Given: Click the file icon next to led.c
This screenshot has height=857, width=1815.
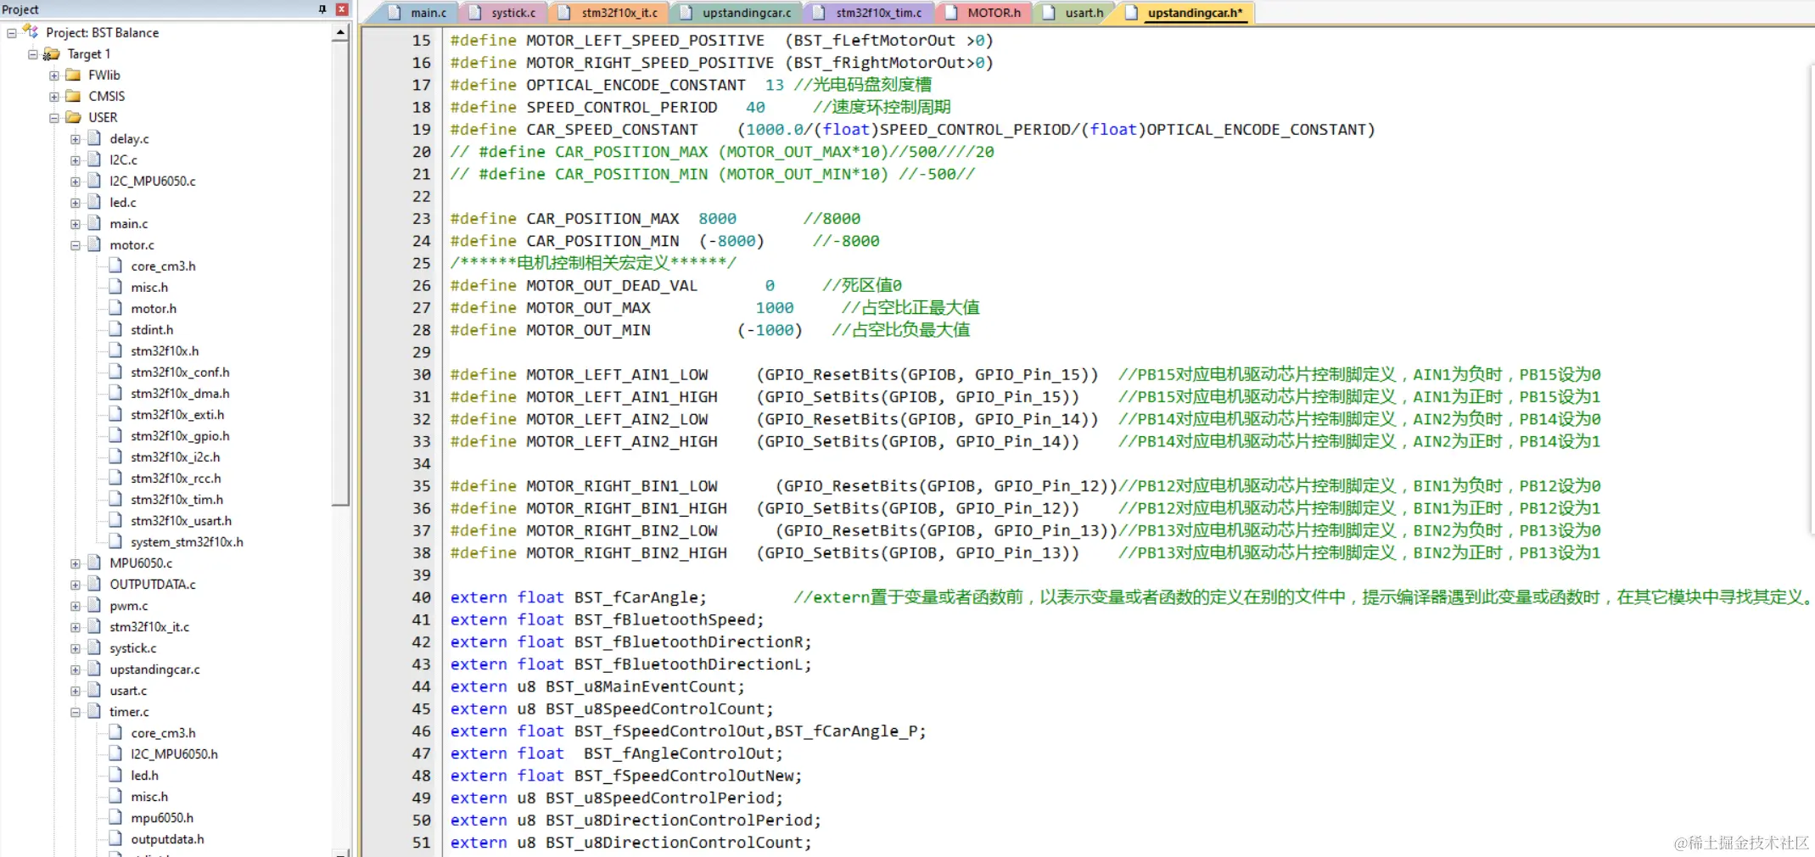Looking at the screenshot, I should pos(95,202).
